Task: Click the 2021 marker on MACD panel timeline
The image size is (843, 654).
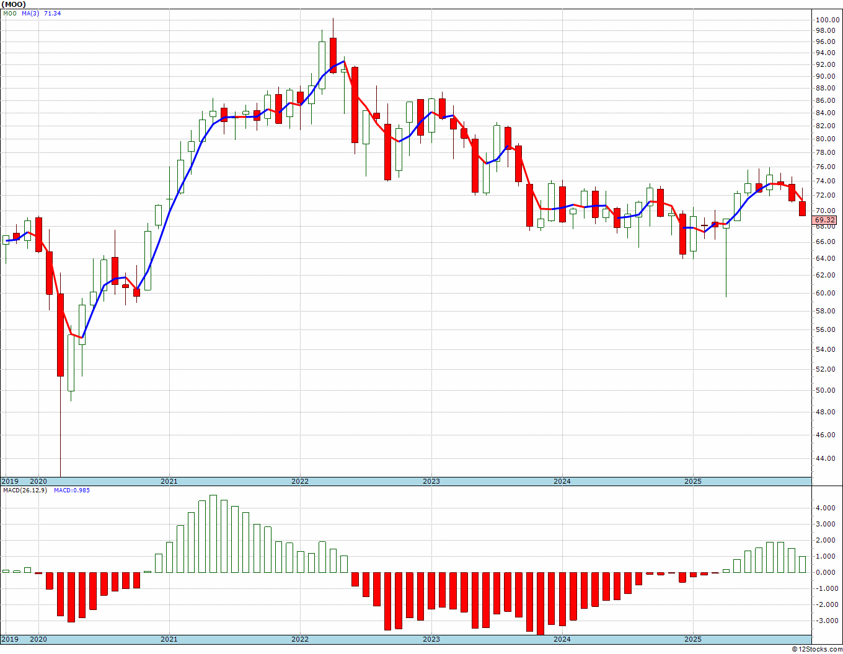Action: [x=169, y=639]
